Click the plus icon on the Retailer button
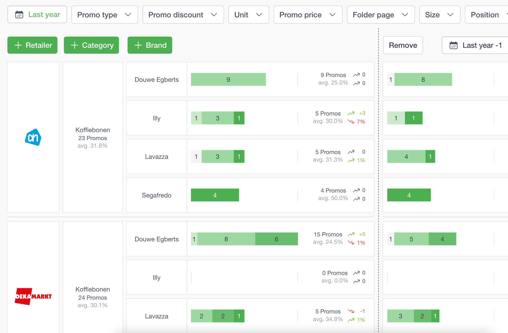508x333 pixels. click(18, 45)
